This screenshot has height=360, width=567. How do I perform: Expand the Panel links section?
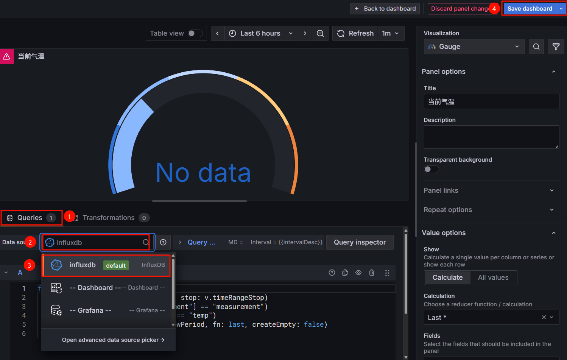tap(488, 190)
